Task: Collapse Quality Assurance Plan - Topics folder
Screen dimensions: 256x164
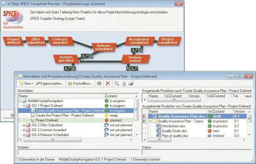Action: (x=150, y=121)
